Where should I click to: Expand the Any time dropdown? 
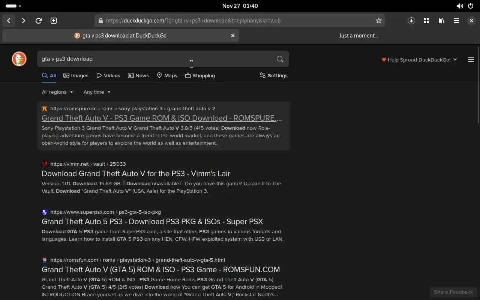tap(97, 92)
